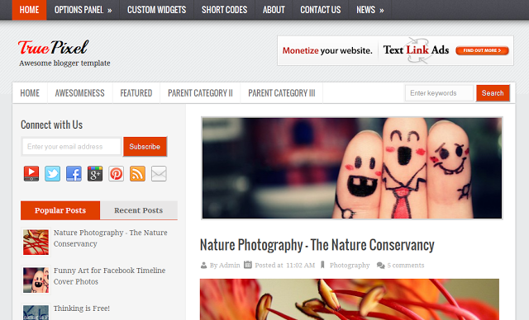This screenshot has width=529, height=320.
Task: Switch to the Recent Posts tab
Action: (139, 210)
